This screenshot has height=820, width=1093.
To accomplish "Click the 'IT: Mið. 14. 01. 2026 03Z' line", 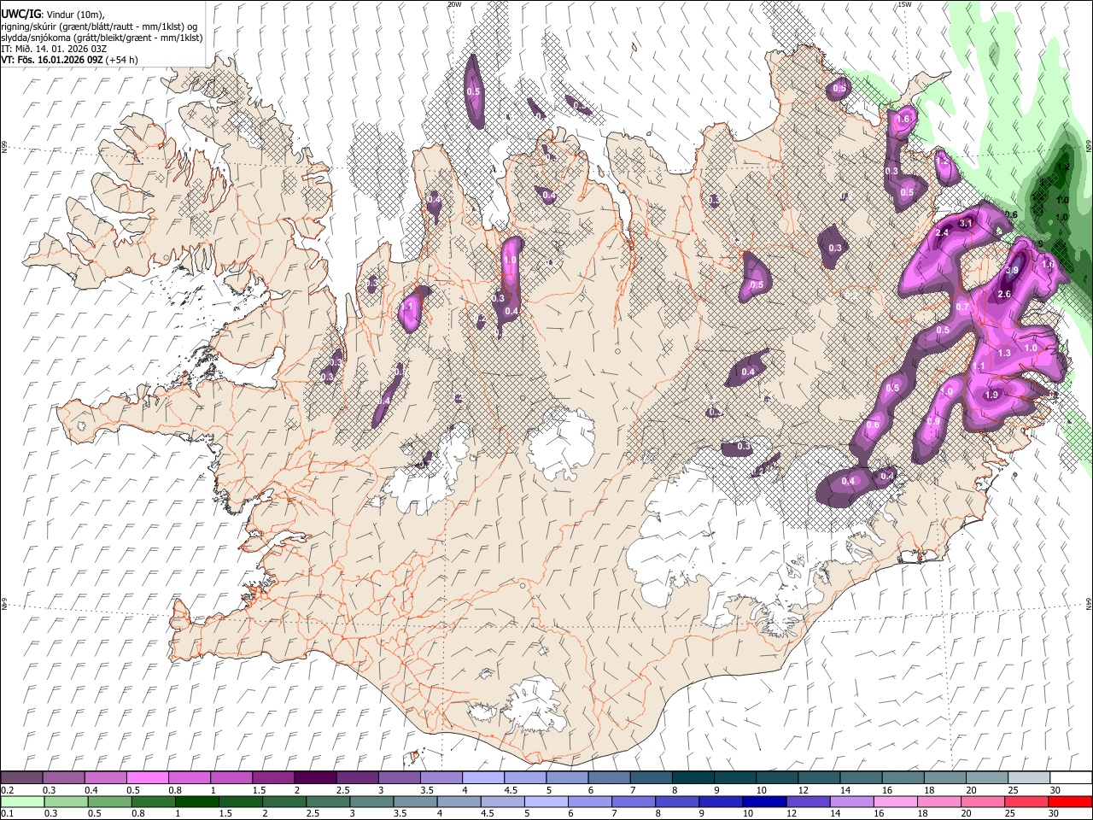I will [54, 49].
